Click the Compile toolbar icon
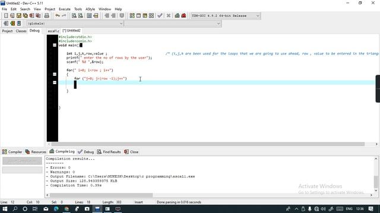Image resolution: width=380 pixels, height=213 pixels. pos(132,16)
